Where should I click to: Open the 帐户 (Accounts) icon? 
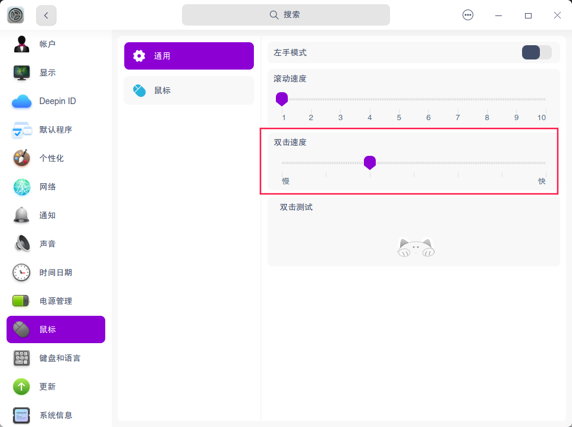(x=22, y=44)
